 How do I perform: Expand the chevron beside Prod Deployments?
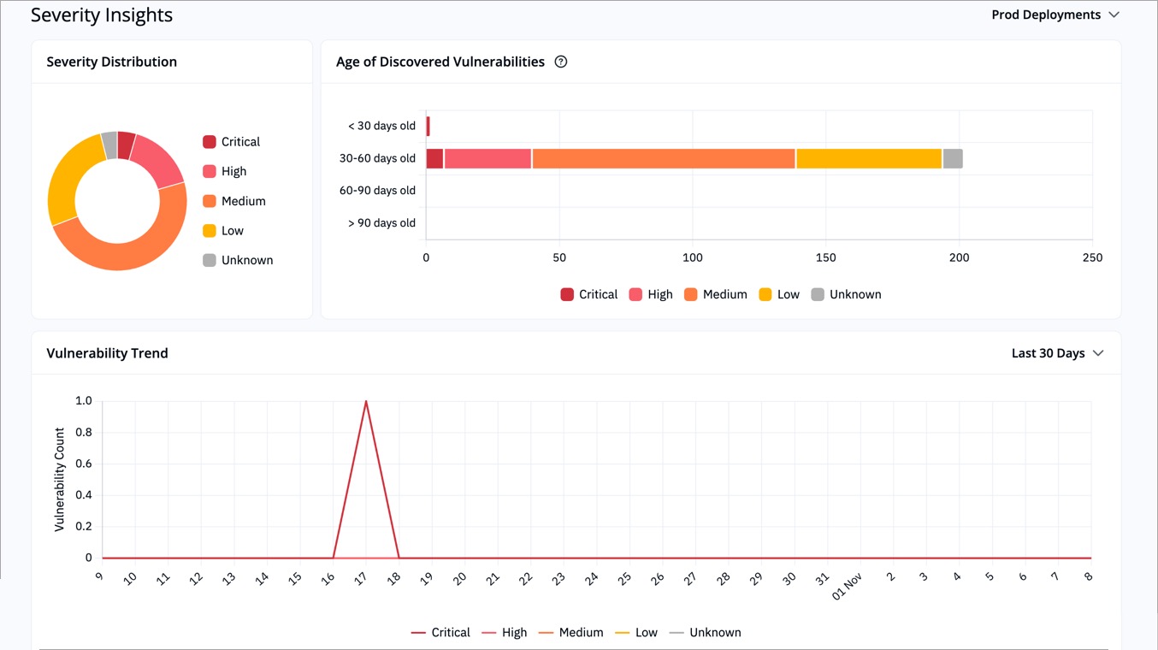1114,14
